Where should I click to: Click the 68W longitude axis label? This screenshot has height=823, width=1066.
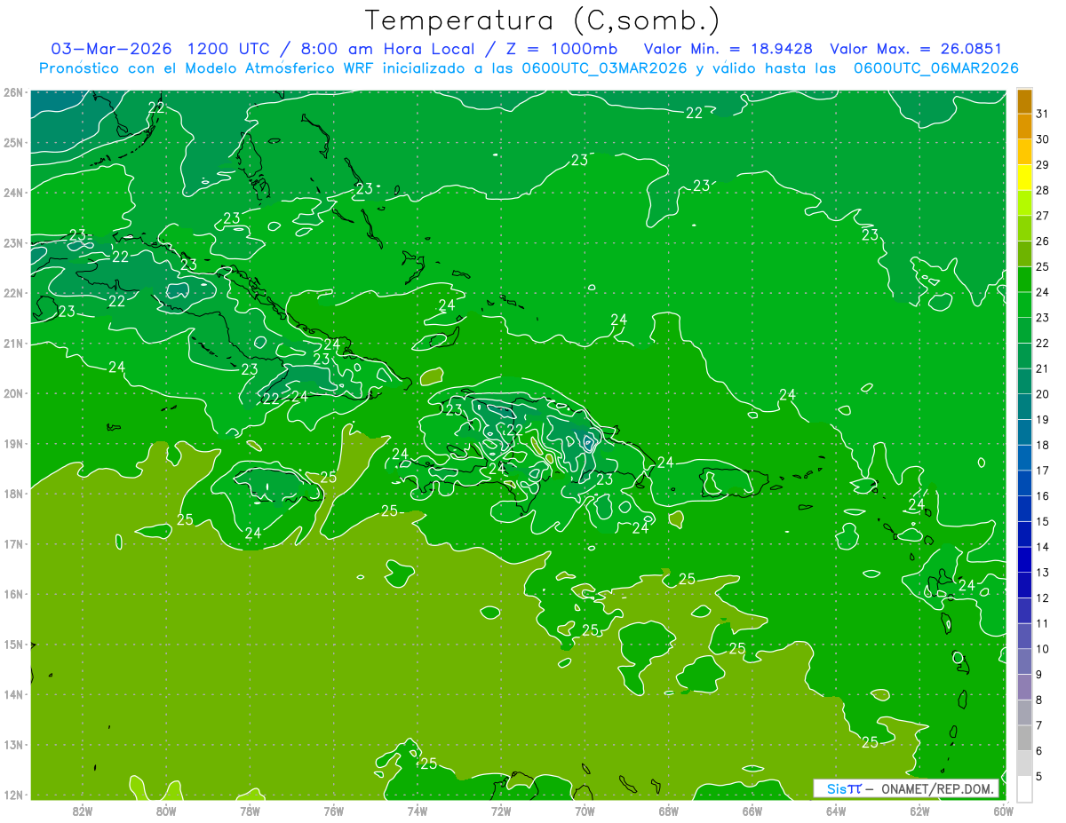click(669, 810)
